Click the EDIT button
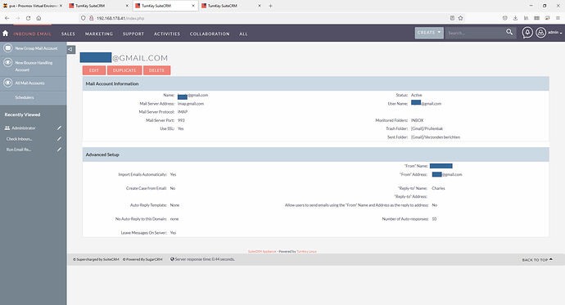Image resolution: width=565 pixels, height=305 pixels. (x=94, y=70)
